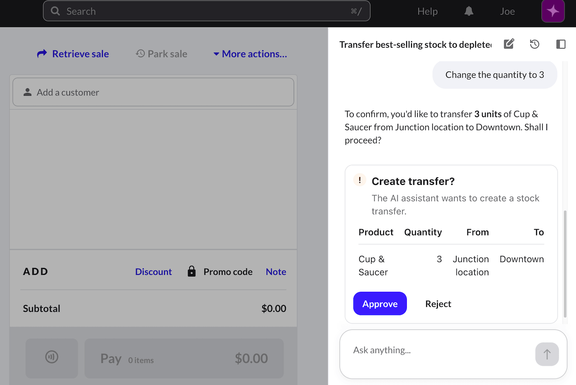Approve the stock transfer

[x=380, y=304]
